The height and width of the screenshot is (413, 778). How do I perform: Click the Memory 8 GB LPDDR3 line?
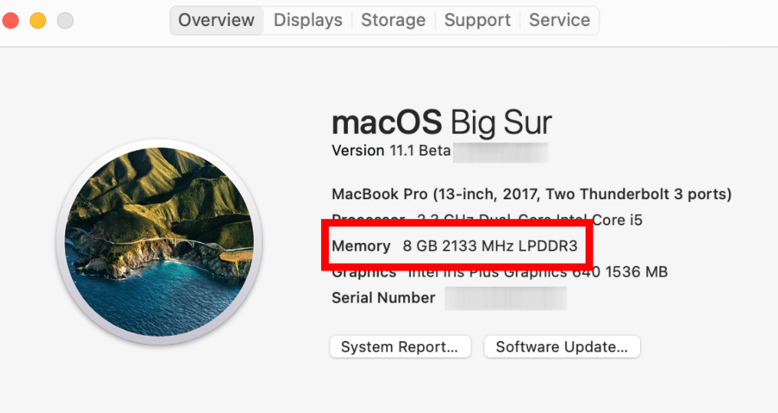(454, 247)
